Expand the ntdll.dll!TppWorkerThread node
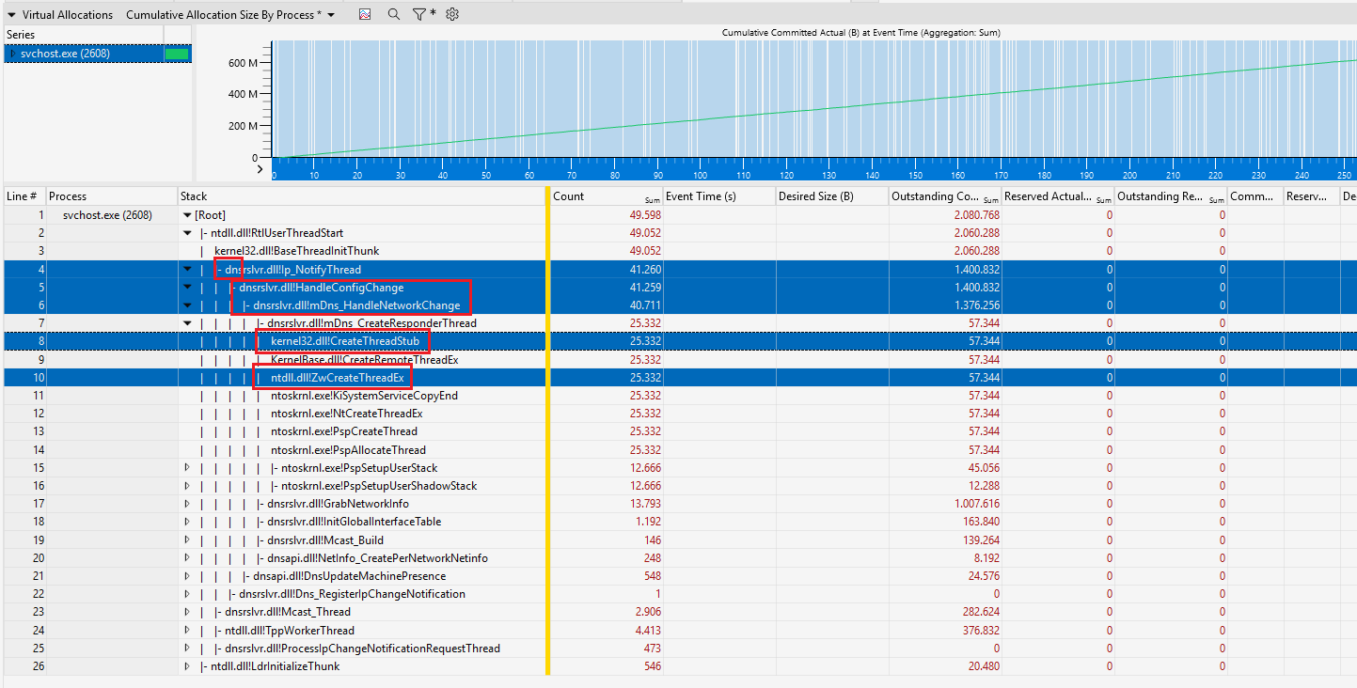1357x688 pixels. [x=187, y=631]
